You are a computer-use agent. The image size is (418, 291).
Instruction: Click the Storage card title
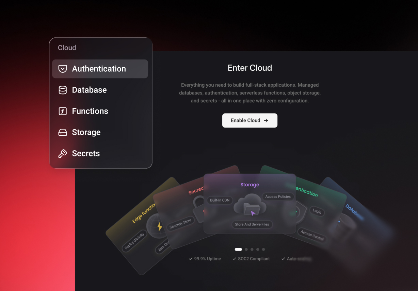(x=250, y=185)
